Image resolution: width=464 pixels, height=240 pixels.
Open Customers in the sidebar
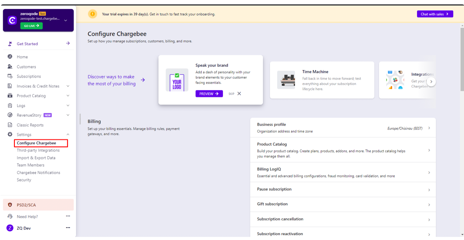(x=26, y=66)
